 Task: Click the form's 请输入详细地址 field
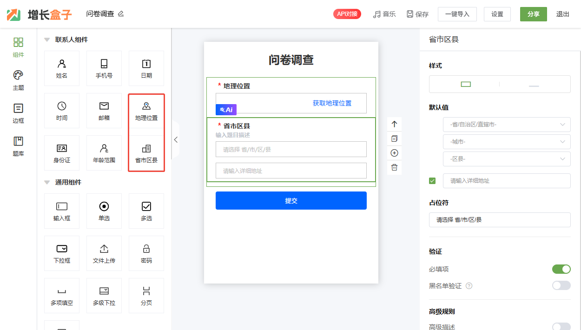(291, 171)
